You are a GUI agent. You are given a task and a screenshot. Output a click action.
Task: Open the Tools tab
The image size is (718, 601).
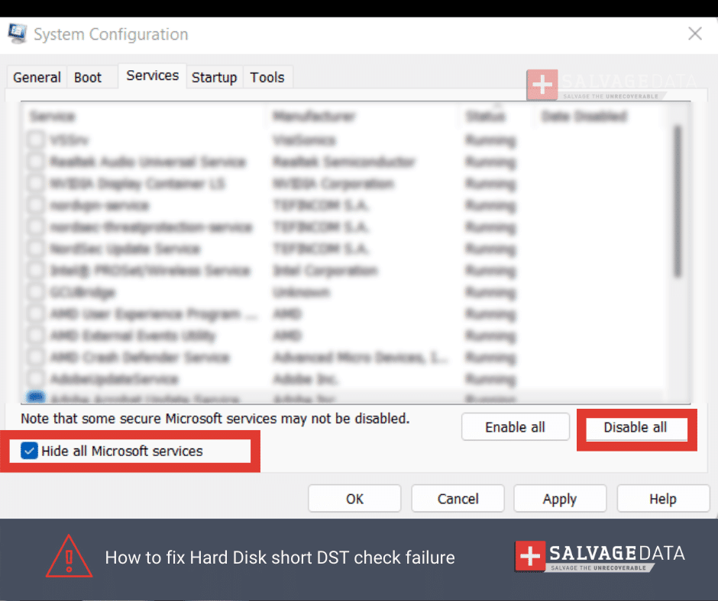(x=267, y=77)
